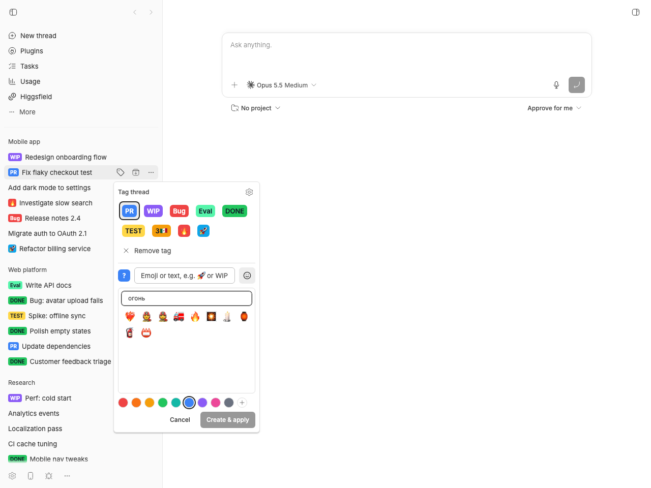Start voice input with the microphone
Image resolution: width=651 pixels, height=488 pixels.
click(x=556, y=85)
